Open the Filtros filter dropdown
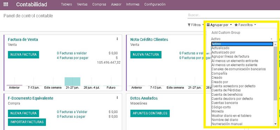 click(x=196, y=25)
